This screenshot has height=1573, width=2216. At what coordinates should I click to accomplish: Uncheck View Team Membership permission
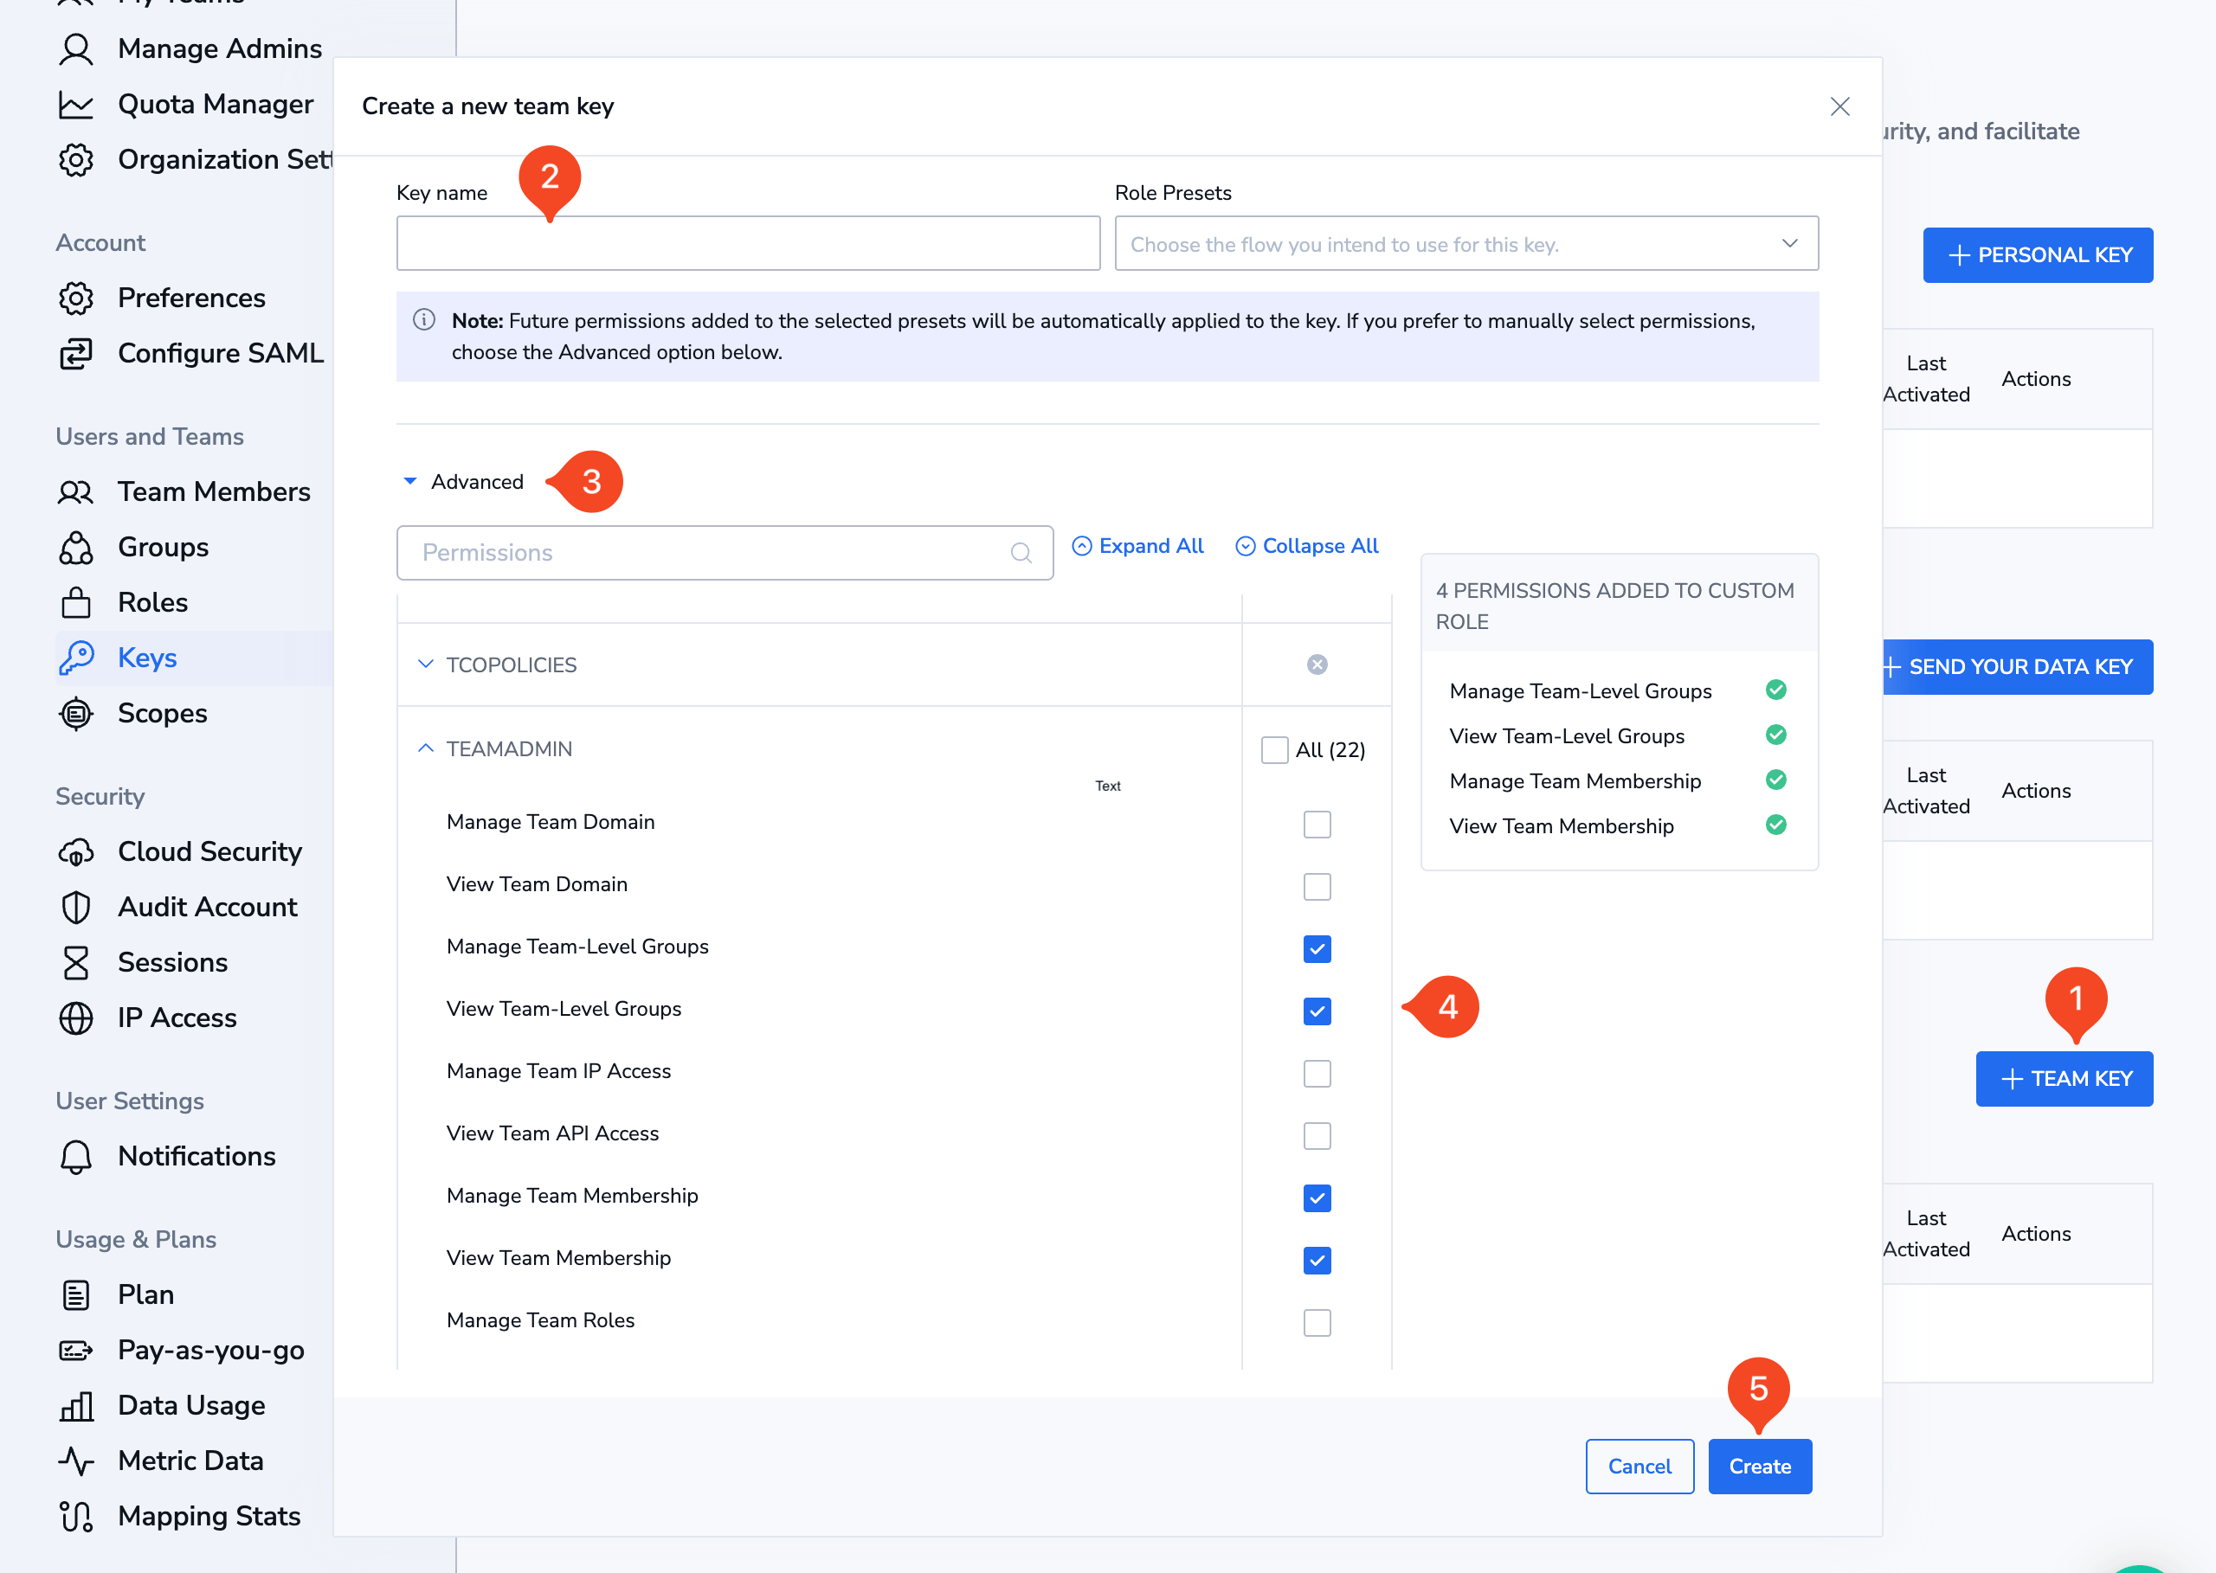click(x=1317, y=1260)
